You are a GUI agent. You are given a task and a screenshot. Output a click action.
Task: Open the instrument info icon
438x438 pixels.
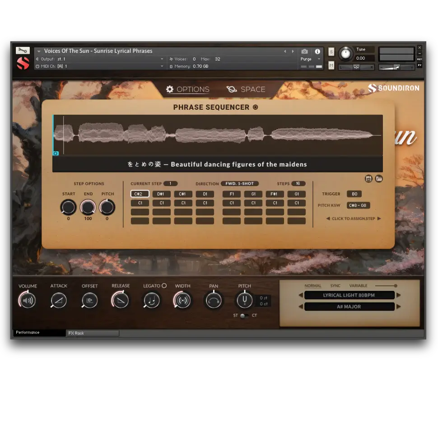click(x=317, y=51)
